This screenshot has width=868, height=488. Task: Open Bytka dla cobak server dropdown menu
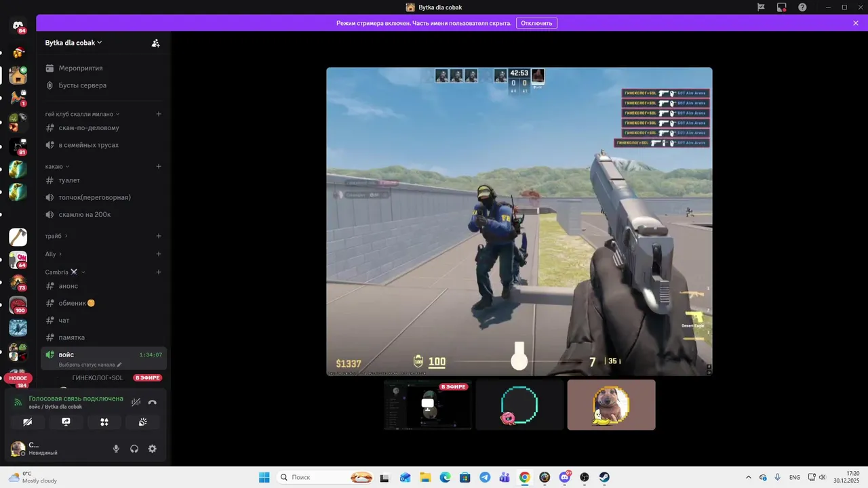pos(73,43)
